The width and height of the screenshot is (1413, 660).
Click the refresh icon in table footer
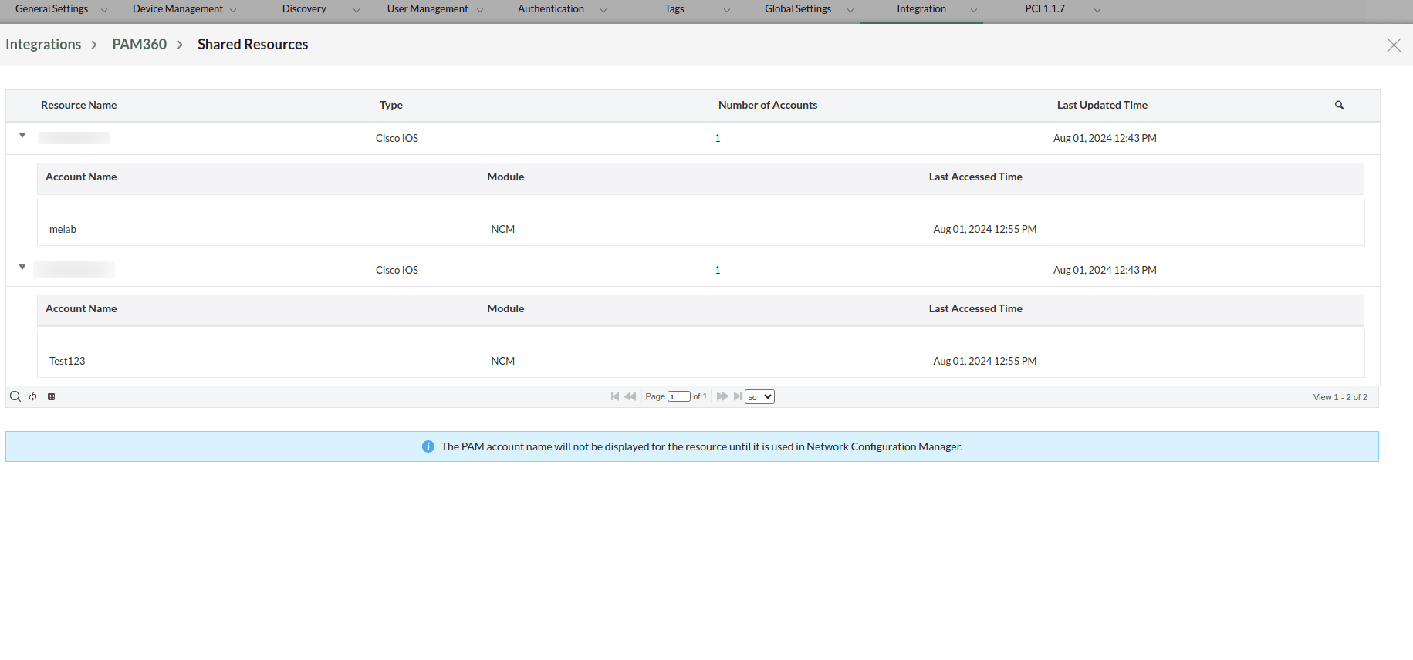coord(33,396)
